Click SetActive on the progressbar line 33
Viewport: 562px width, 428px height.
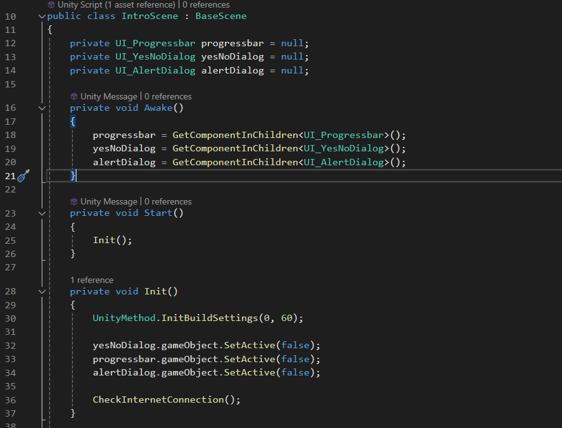(250, 359)
